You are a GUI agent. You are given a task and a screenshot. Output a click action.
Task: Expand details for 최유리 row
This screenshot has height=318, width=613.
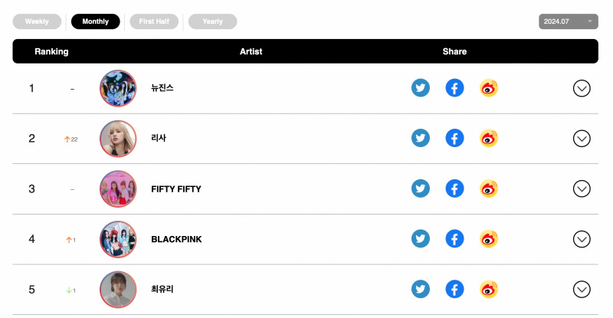click(582, 290)
